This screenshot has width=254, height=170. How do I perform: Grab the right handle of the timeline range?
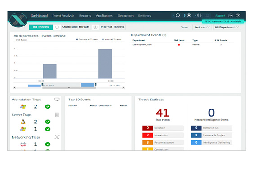point(96,84)
